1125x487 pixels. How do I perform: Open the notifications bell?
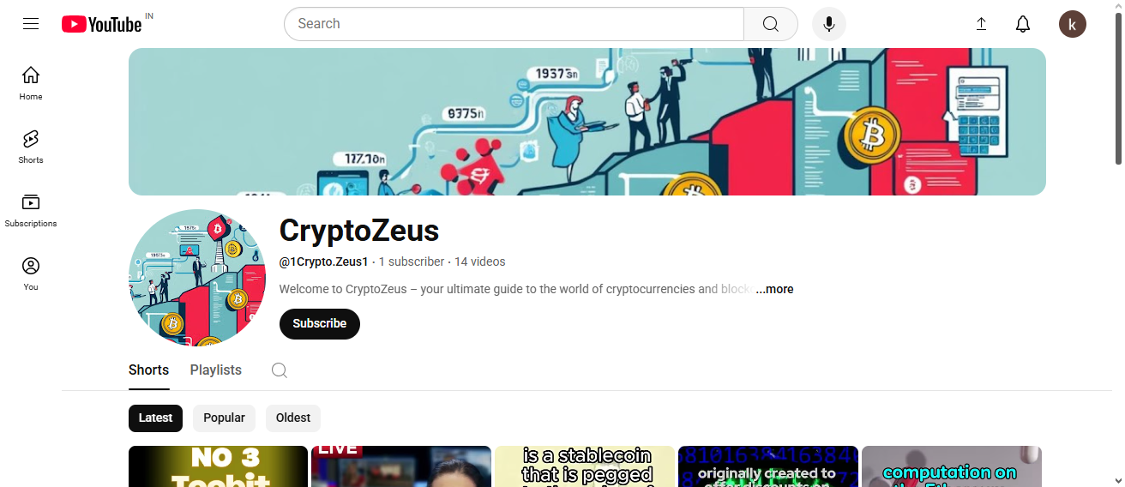point(1023,24)
